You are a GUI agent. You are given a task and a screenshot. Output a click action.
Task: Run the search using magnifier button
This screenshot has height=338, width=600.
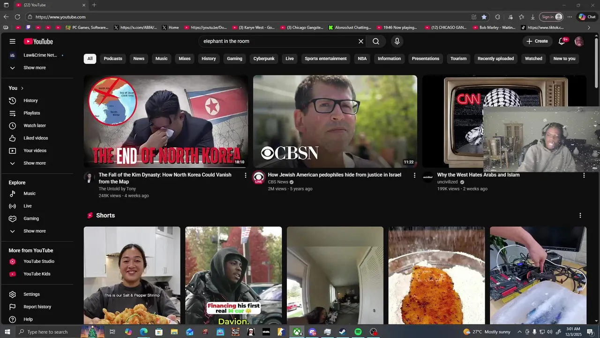(x=376, y=41)
